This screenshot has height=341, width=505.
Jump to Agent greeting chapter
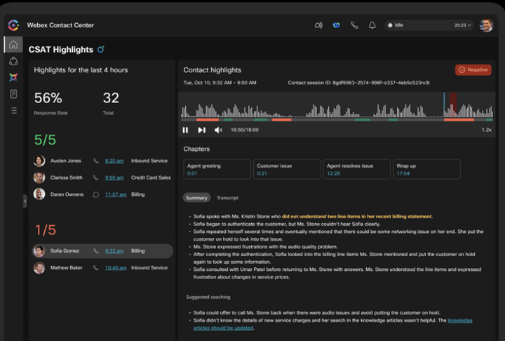(217, 169)
